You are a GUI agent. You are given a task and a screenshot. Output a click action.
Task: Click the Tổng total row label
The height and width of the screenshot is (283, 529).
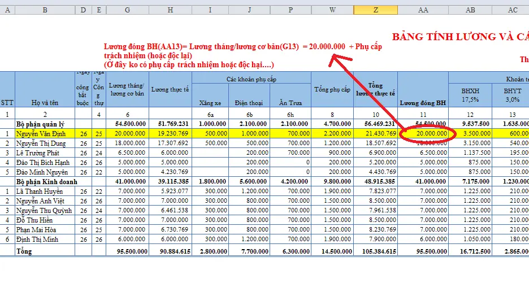point(45,251)
